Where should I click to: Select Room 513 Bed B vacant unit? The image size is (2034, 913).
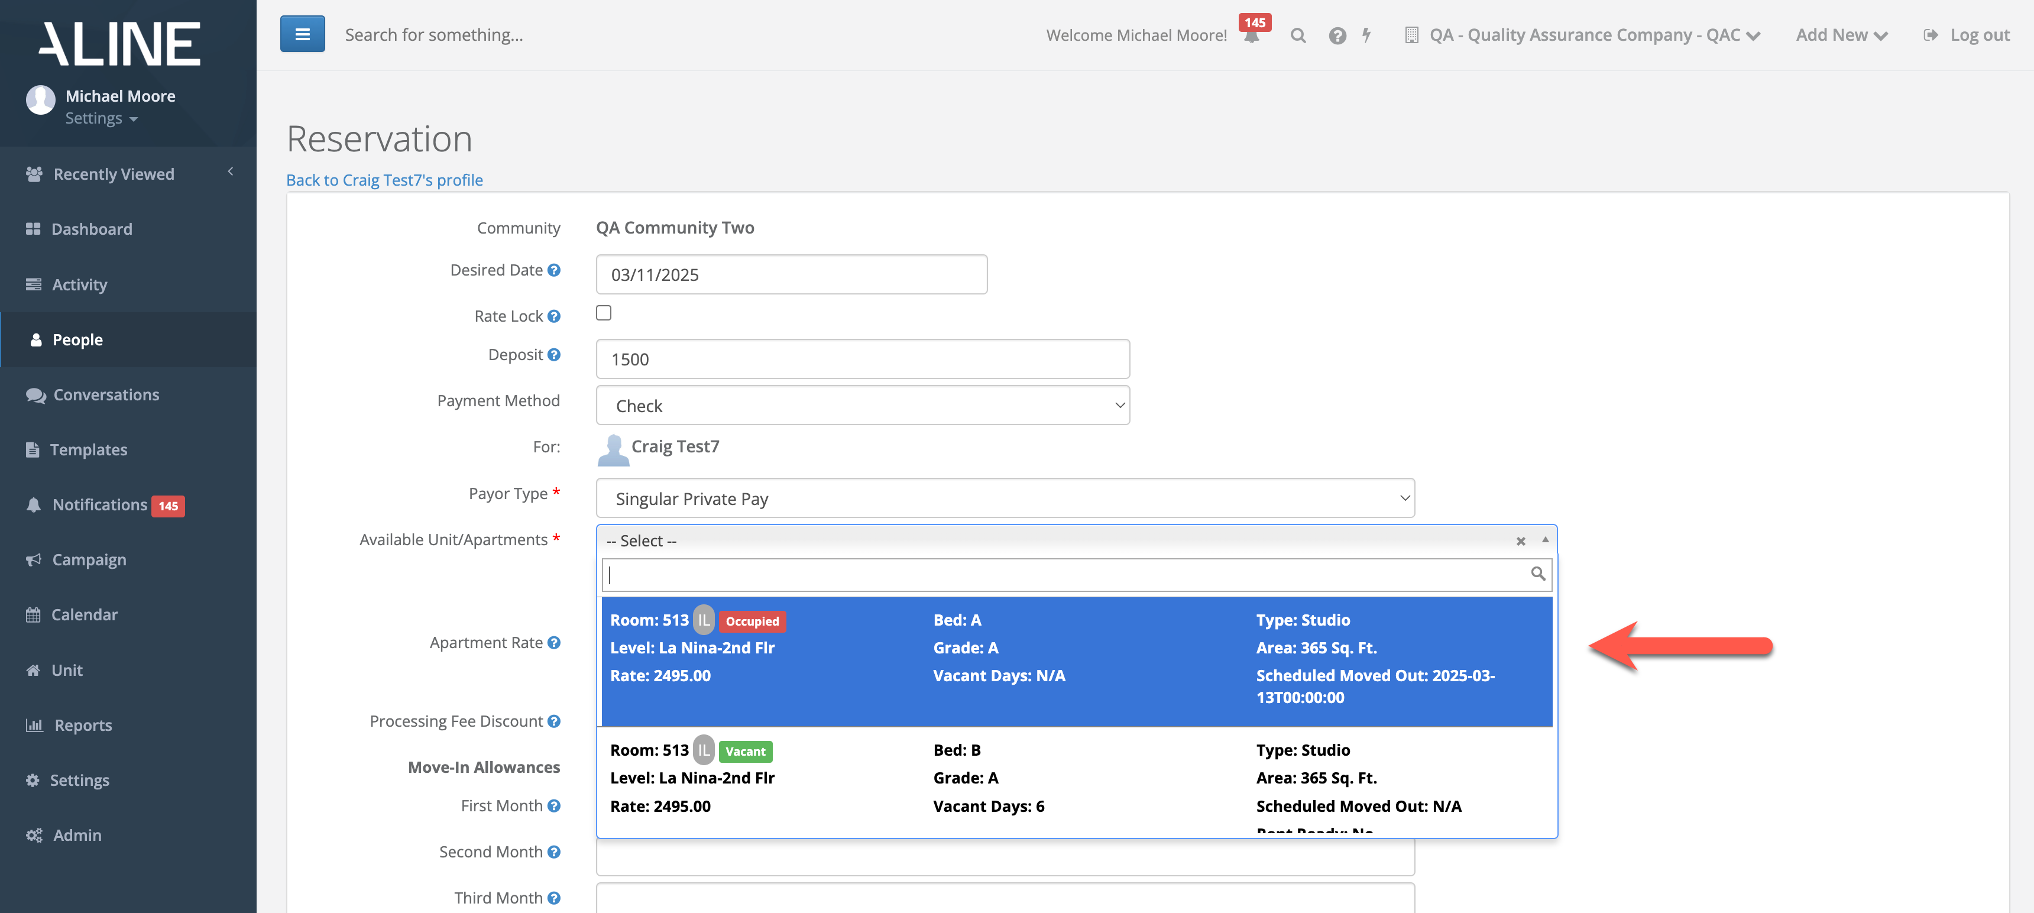coord(1076,779)
